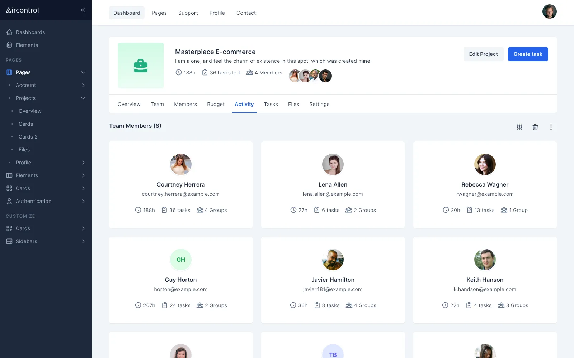
Task: Open the filter sliders icon for Team Members
Action: tap(519, 127)
